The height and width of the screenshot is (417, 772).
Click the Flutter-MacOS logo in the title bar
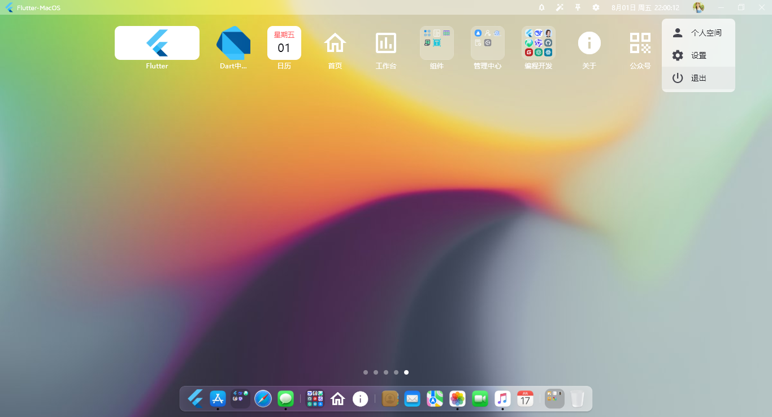click(9, 7)
